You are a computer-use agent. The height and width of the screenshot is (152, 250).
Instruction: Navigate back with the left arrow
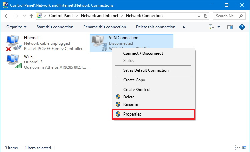point(7,16)
